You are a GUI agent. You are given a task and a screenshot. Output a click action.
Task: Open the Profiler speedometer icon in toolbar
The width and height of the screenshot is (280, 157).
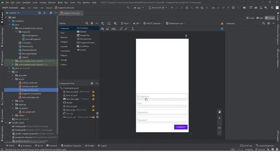197,8
